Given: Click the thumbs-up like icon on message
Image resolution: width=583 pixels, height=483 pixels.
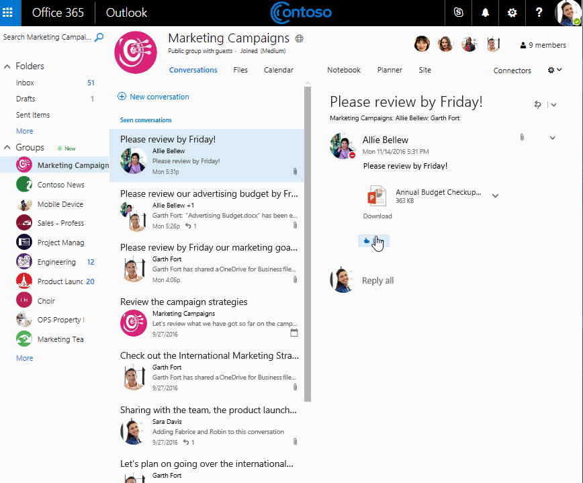Looking at the screenshot, I should pyautogui.click(x=366, y=240).
